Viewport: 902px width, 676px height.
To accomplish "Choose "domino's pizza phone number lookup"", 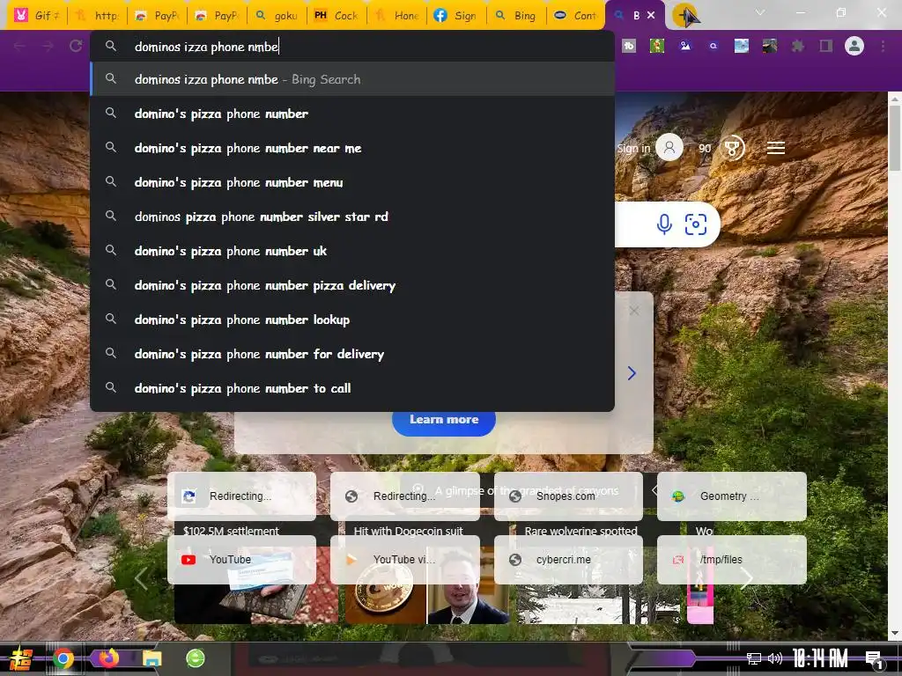I will [x=352, y=320].
